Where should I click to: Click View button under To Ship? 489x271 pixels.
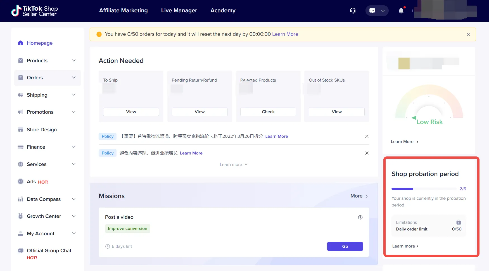tap(131, 112)
